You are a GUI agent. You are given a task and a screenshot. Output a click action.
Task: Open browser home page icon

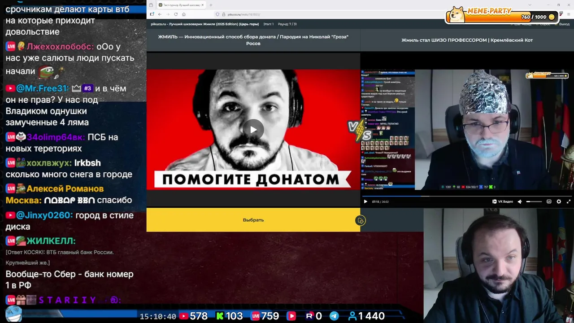[x=184, y=14]
